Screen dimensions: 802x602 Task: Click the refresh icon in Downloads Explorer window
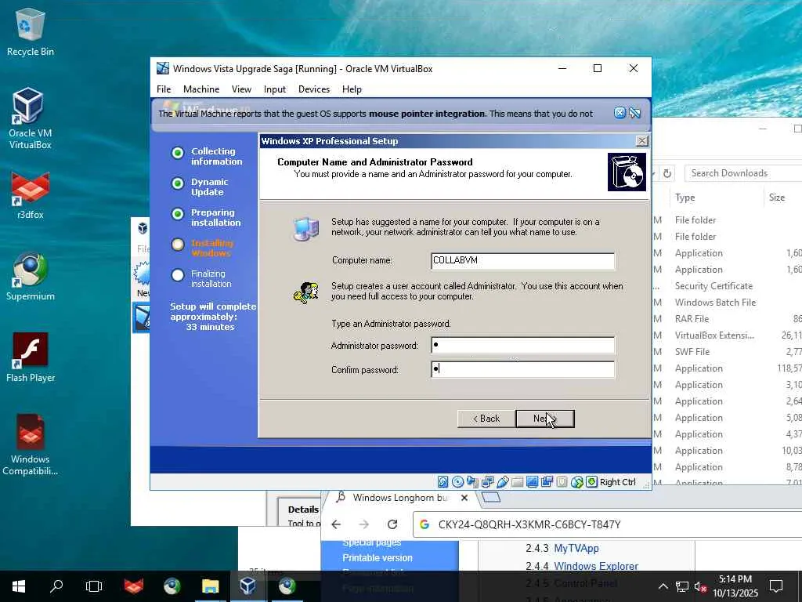[667, 173]
